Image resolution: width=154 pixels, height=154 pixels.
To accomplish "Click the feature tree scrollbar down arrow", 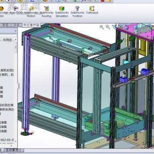I will point(16,142).
